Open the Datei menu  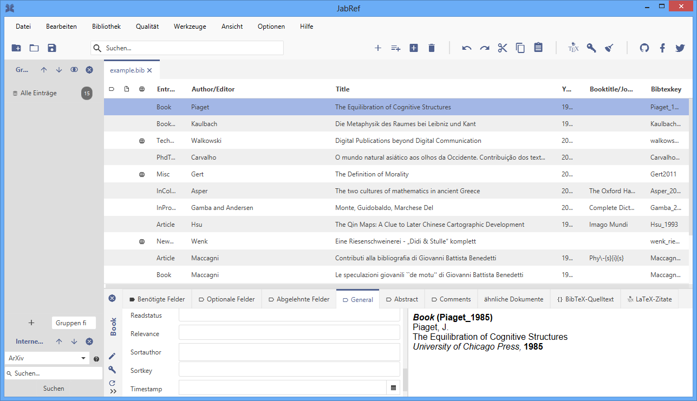[x=23, y=27]
